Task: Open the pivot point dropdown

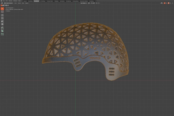Action: (89, 3)
